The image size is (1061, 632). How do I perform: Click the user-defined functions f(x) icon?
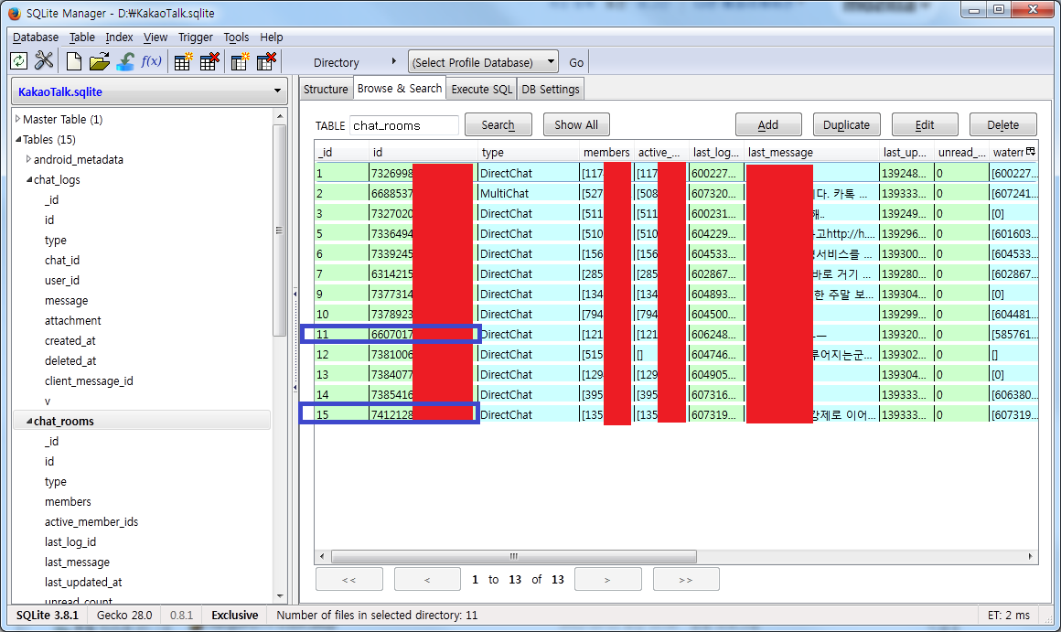coord(151,61)
